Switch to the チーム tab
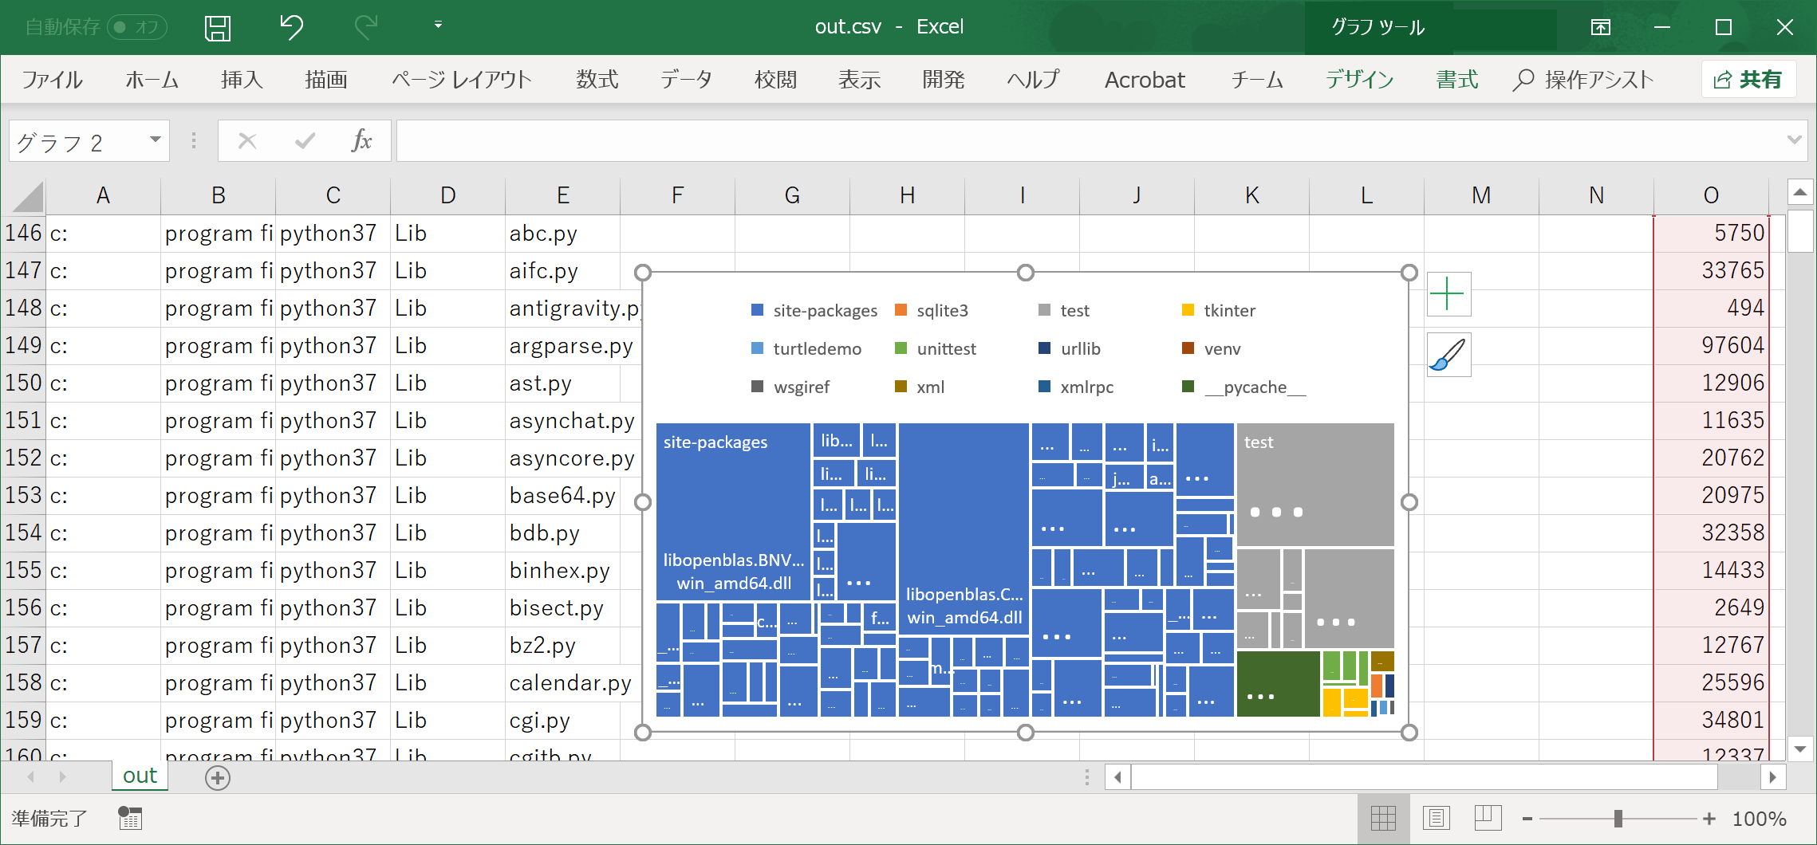 coord(1257,80)
